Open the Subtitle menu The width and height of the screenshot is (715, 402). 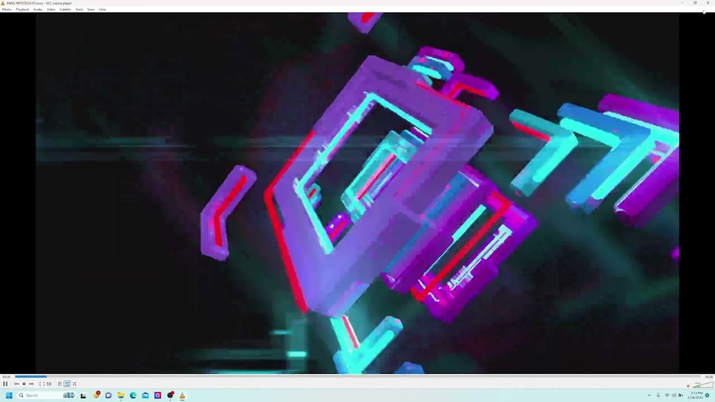[x=65, y=9]
